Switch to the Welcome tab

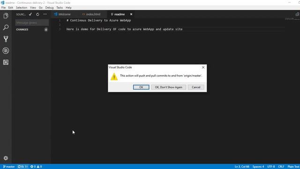65,14
